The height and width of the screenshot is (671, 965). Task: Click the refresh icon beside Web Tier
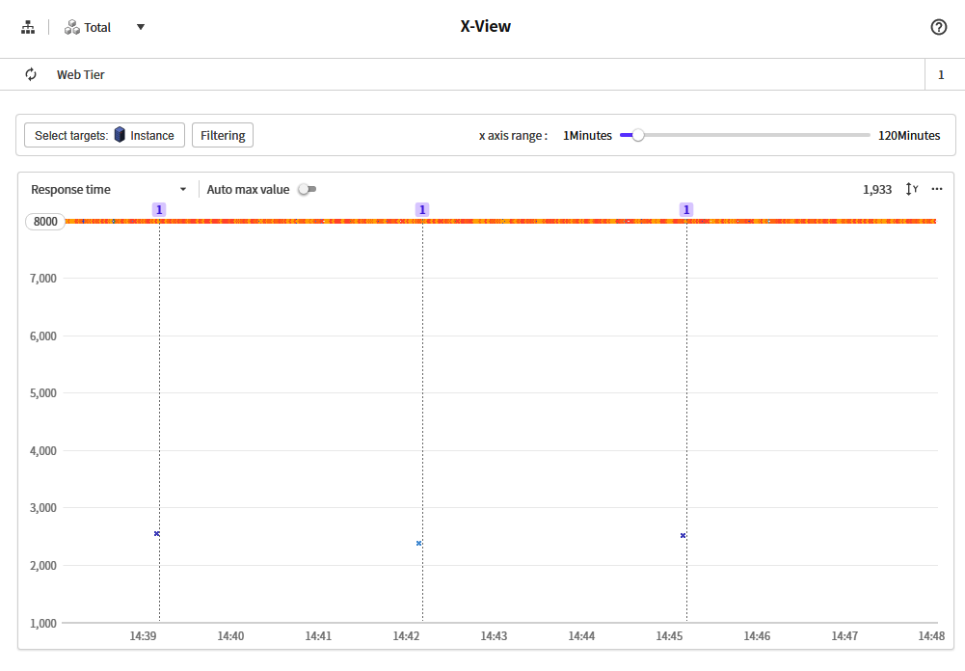coord(31,74)
